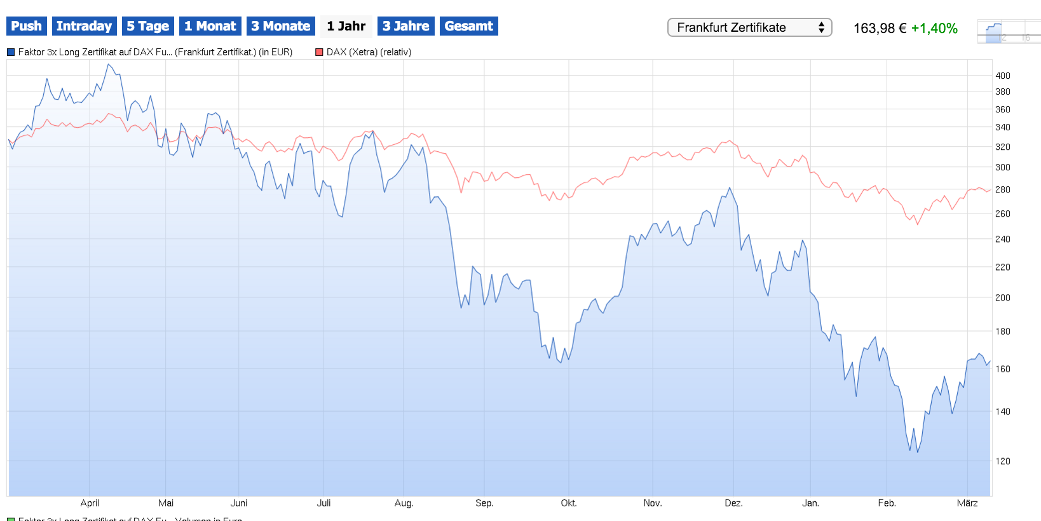Click the 200 value on price axis
The height and width of the screenshot is (521, 1041).
tap(1003, 298)
